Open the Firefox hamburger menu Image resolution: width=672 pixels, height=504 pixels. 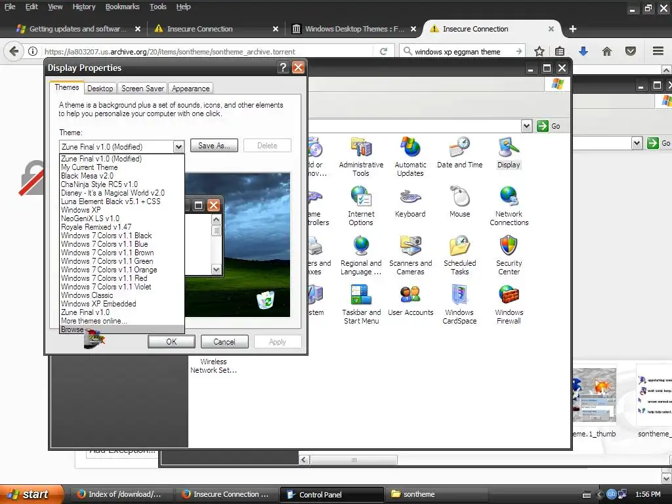658,51
